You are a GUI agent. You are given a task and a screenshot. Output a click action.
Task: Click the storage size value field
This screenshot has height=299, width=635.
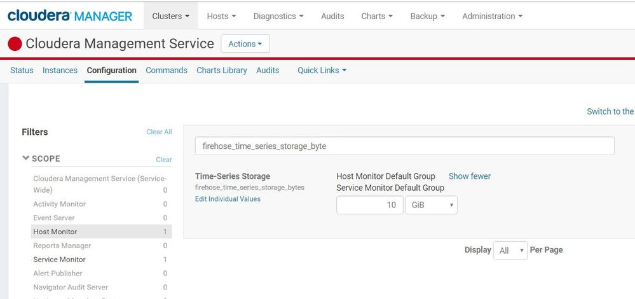coord(369,205)
